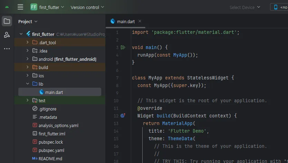This screenshot has width=288, height=163.
Task: Open the hamburger main menu
Action: point(20,7)
